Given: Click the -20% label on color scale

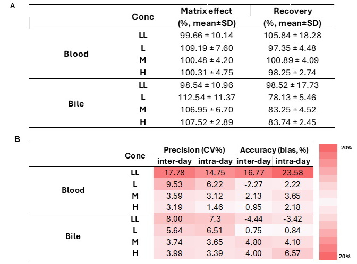Looking at the screenshot, I should pos(346,147).
